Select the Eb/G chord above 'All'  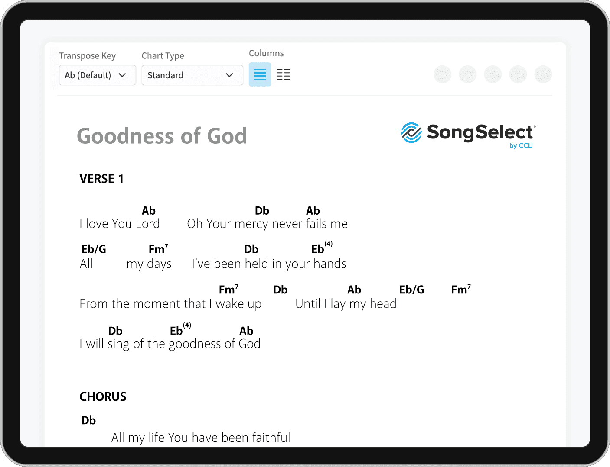pos(94,249)
